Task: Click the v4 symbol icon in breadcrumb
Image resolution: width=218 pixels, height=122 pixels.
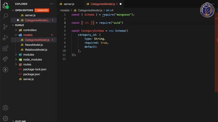Action: point(108,10)
